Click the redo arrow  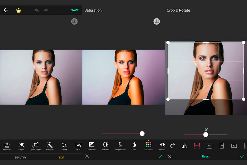46,10
